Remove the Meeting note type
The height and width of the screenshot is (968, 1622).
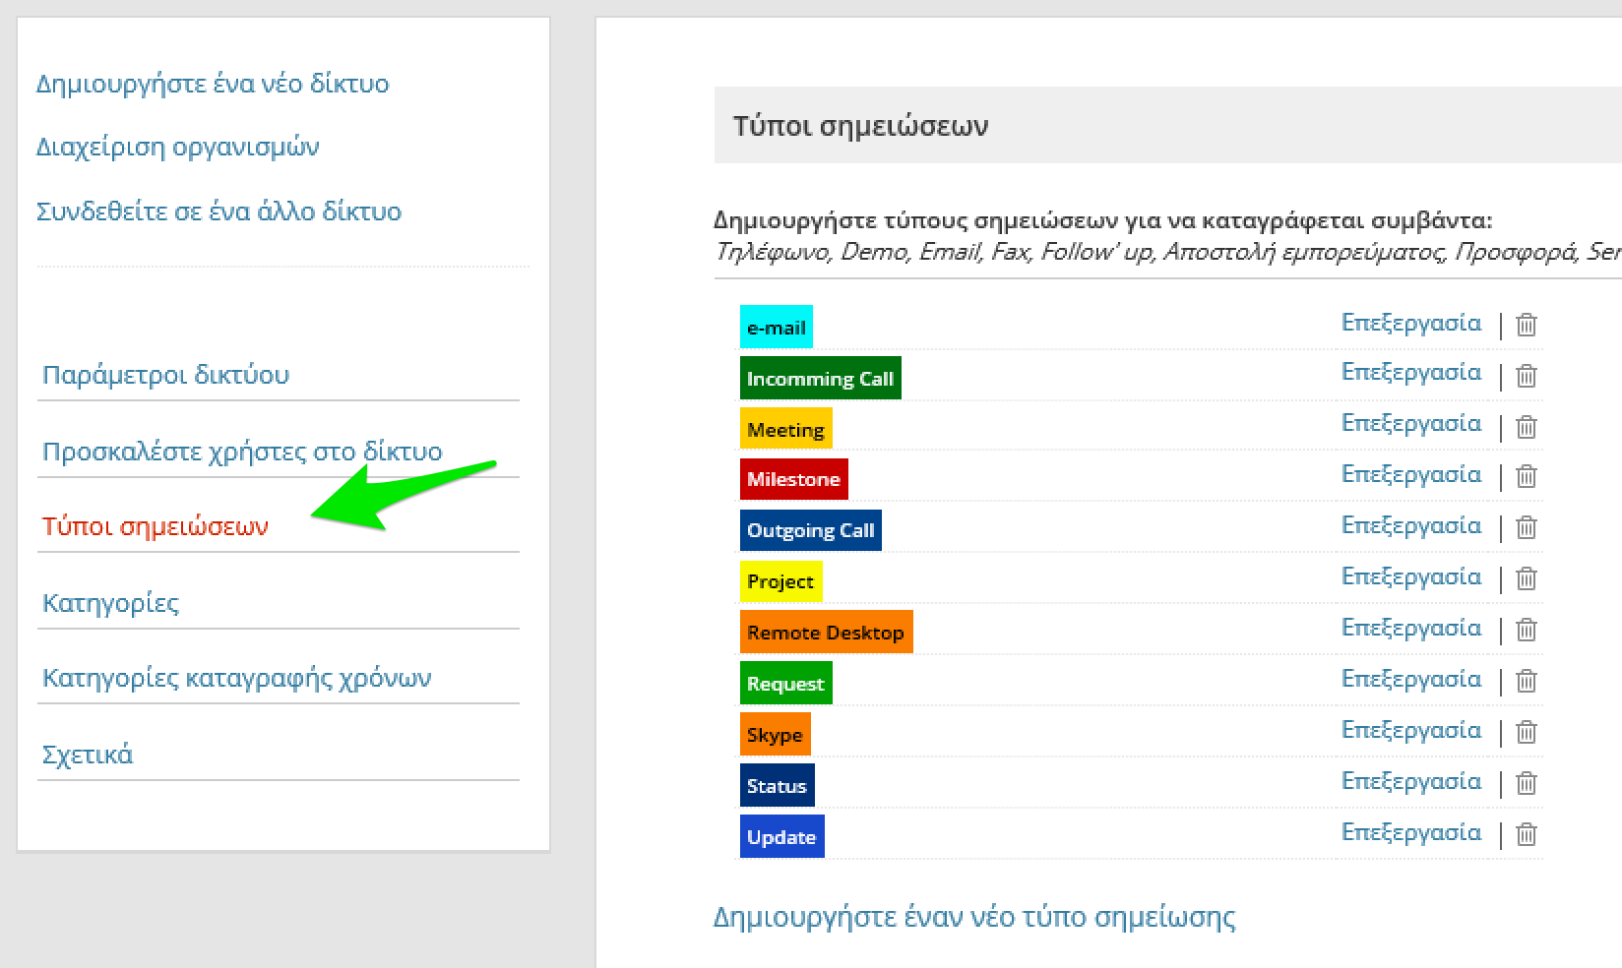1526,427
